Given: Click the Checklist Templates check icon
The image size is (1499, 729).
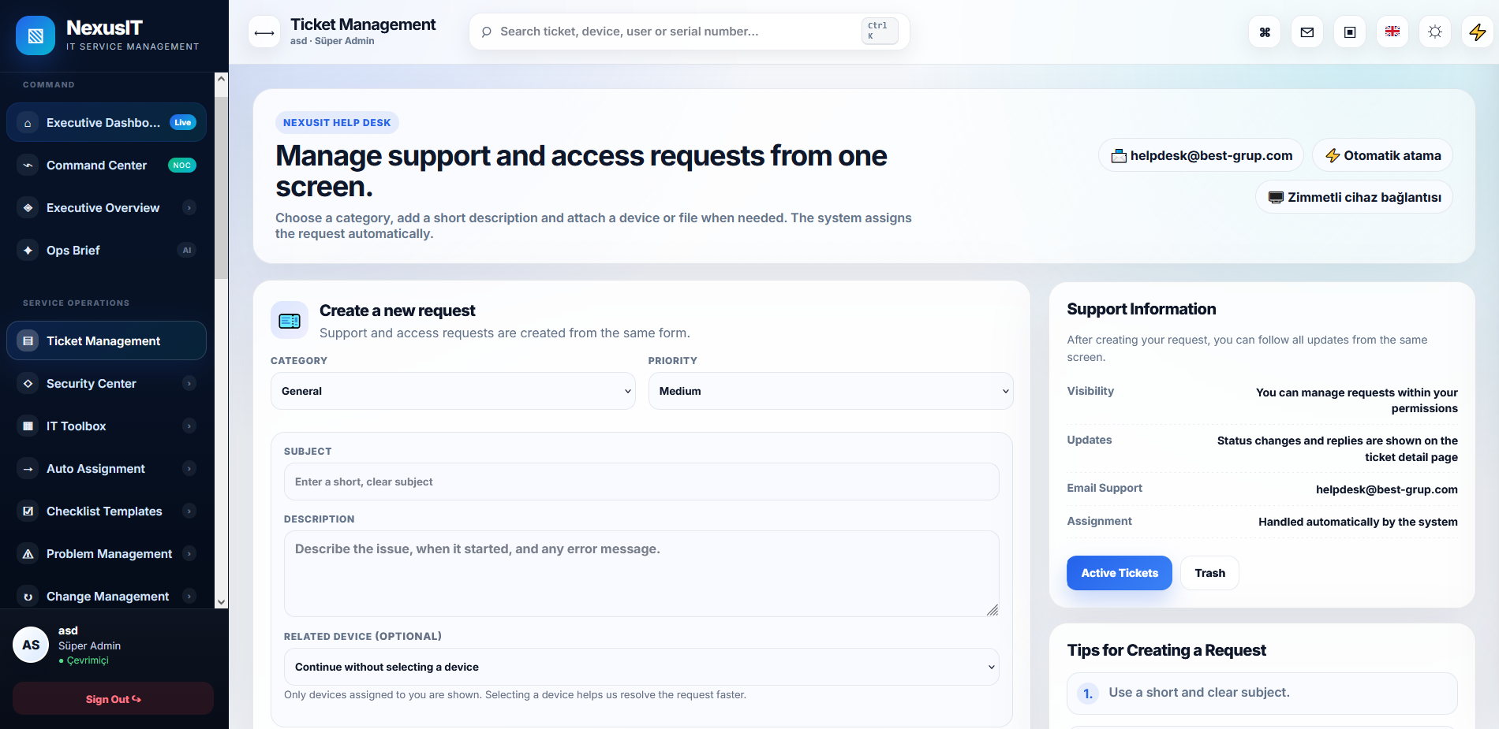Looking at the screenshot, I should (x=28, y=511).
